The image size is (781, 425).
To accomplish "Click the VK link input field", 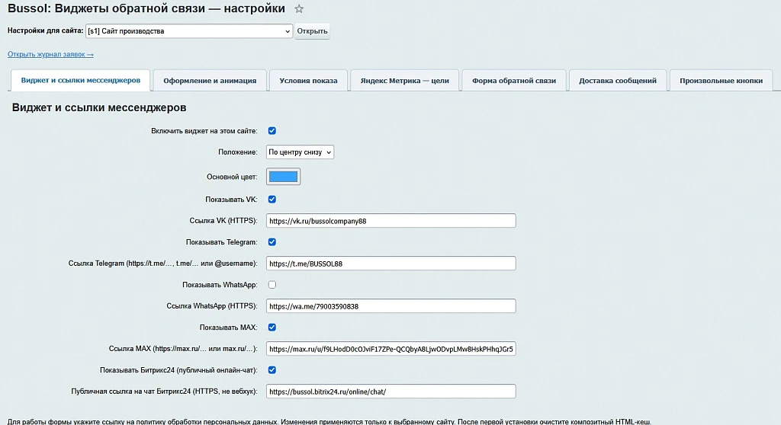I will pyautogui.click(x=391, y=221).
